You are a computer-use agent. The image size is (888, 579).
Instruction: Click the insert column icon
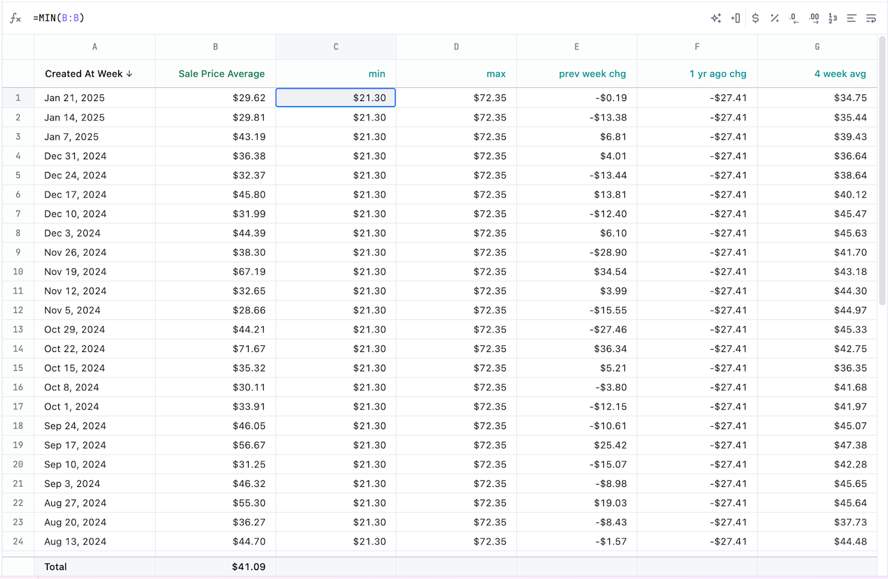click(735, 18)
